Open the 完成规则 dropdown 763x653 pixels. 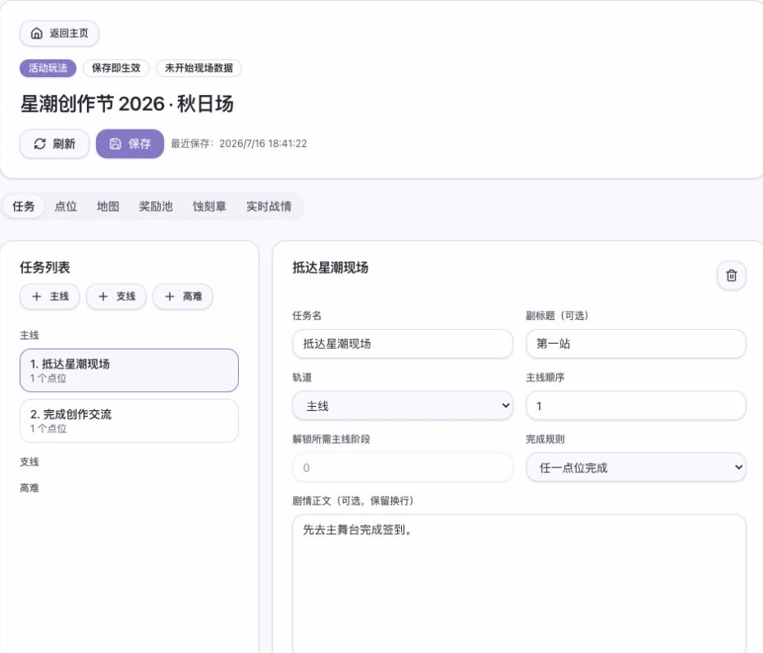[x=636, y=468]
